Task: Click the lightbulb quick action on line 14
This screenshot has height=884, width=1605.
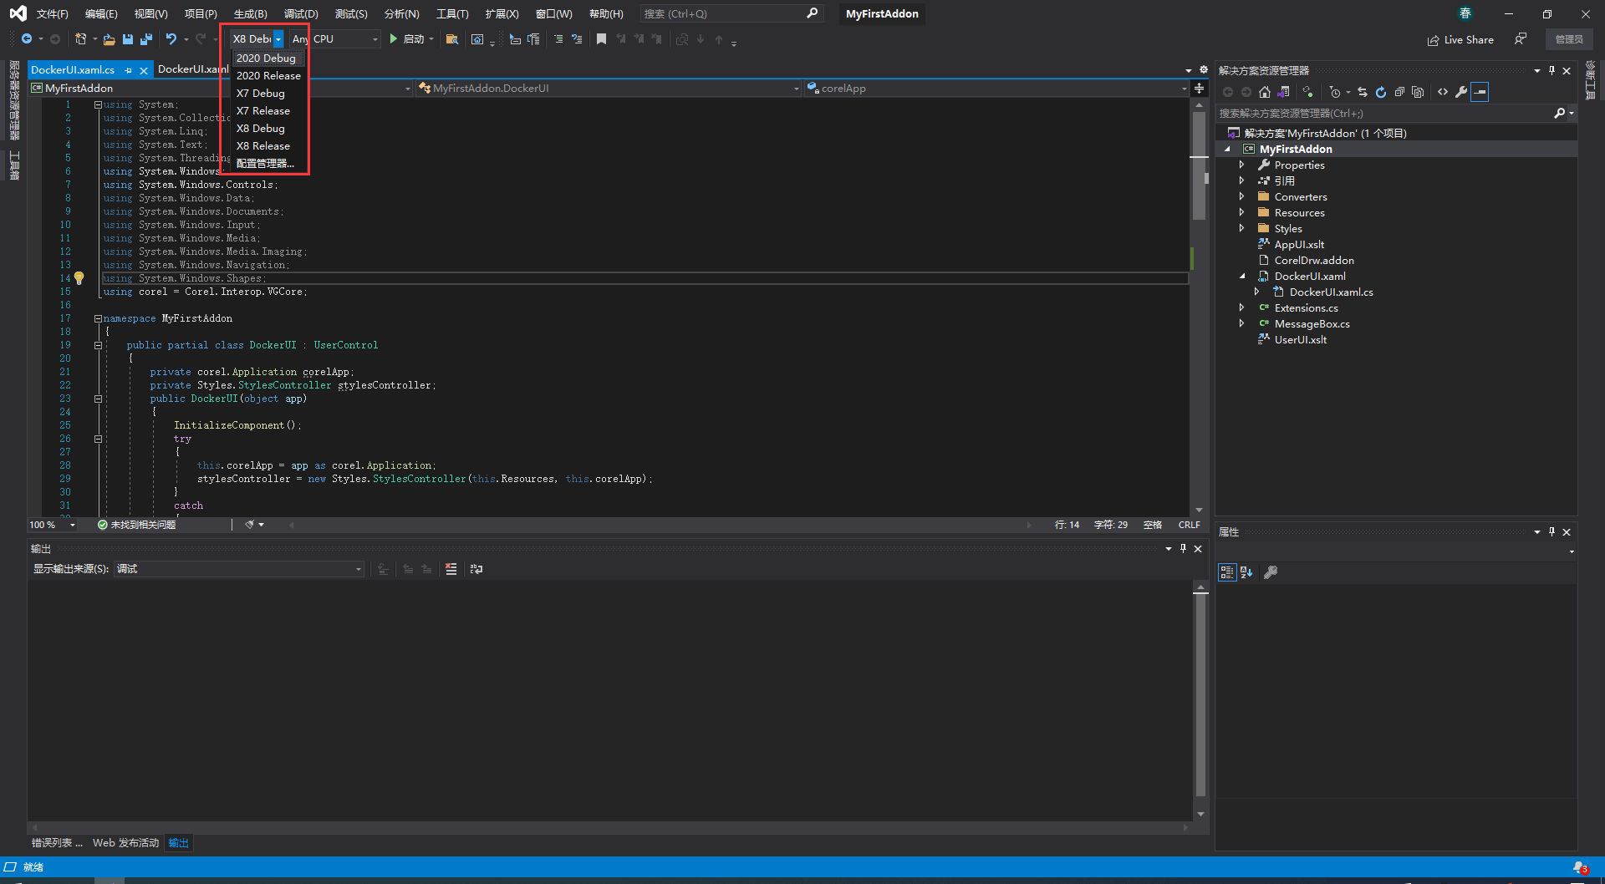Action: 79,278
